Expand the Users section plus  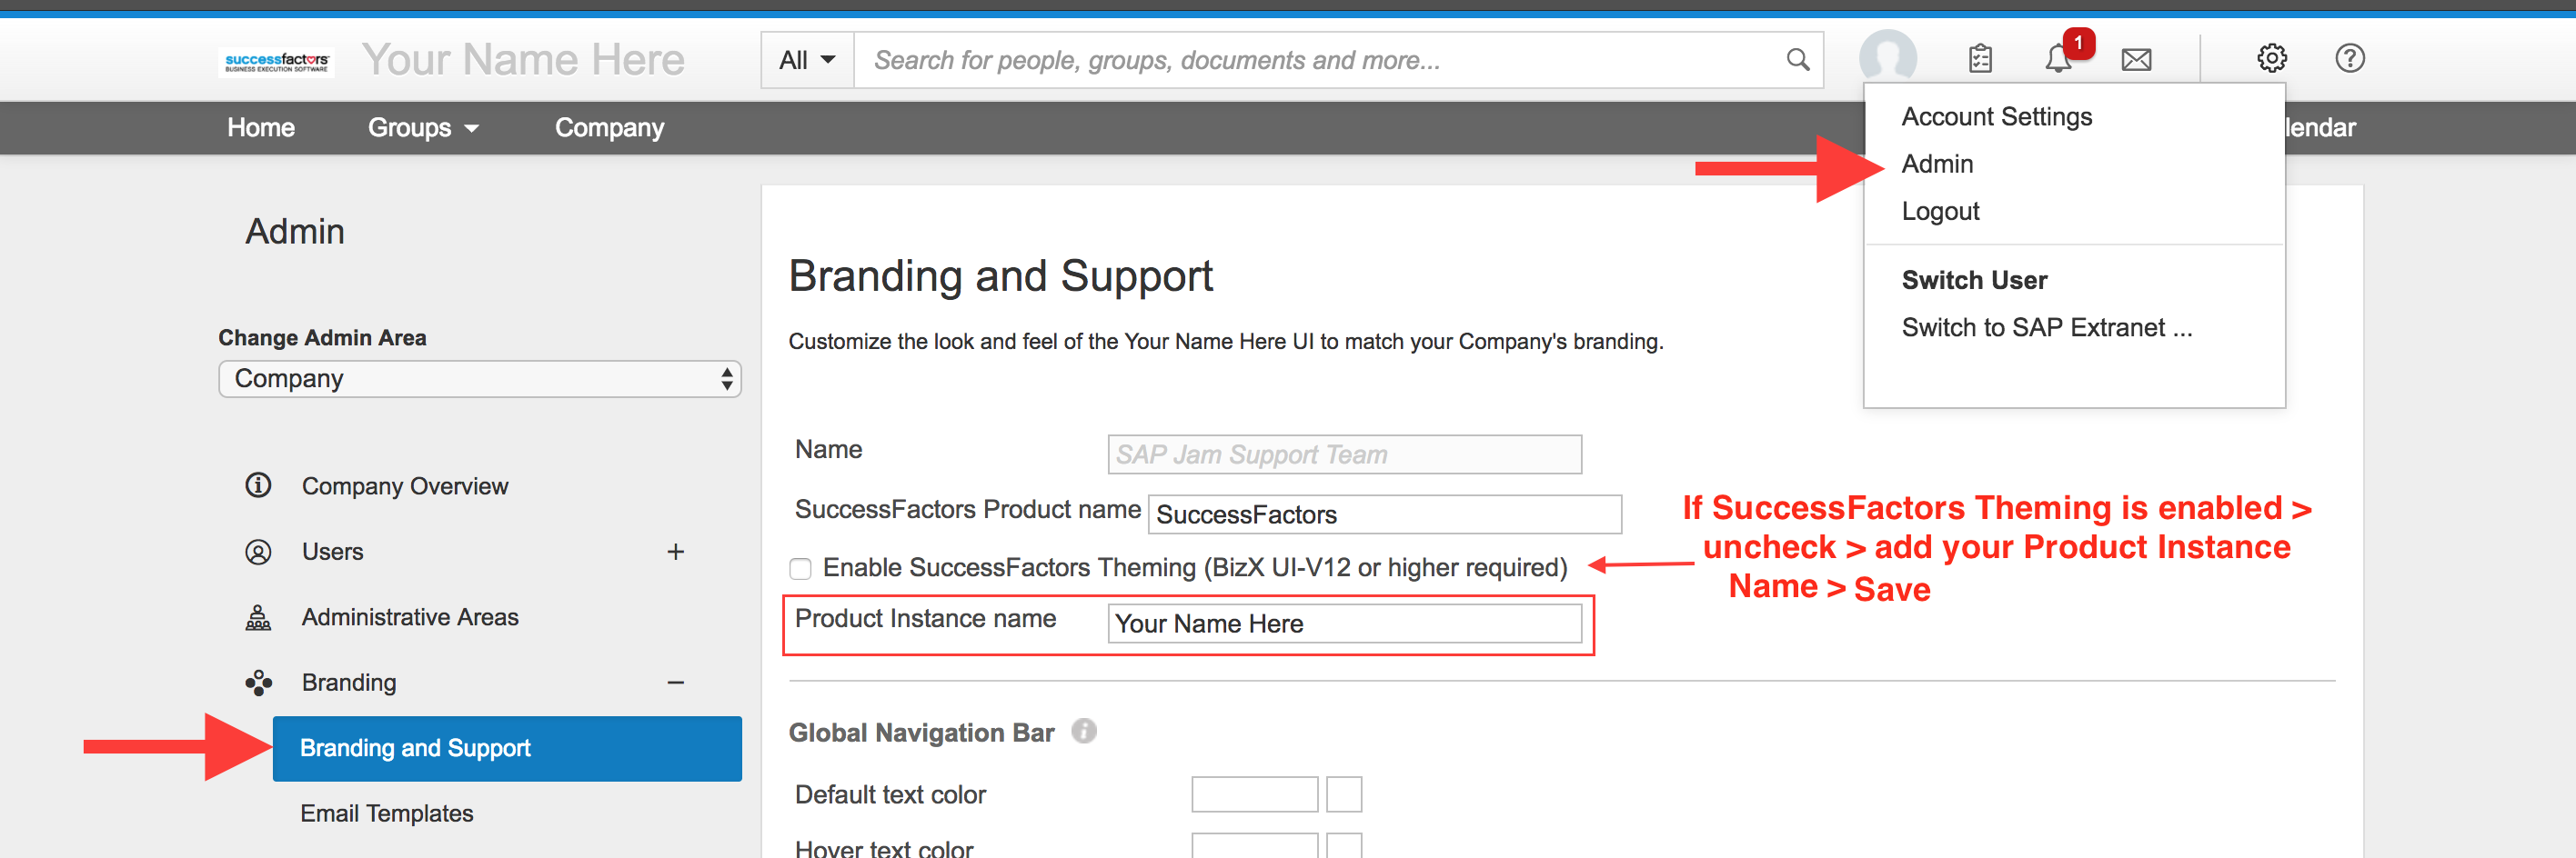point(676,552)
